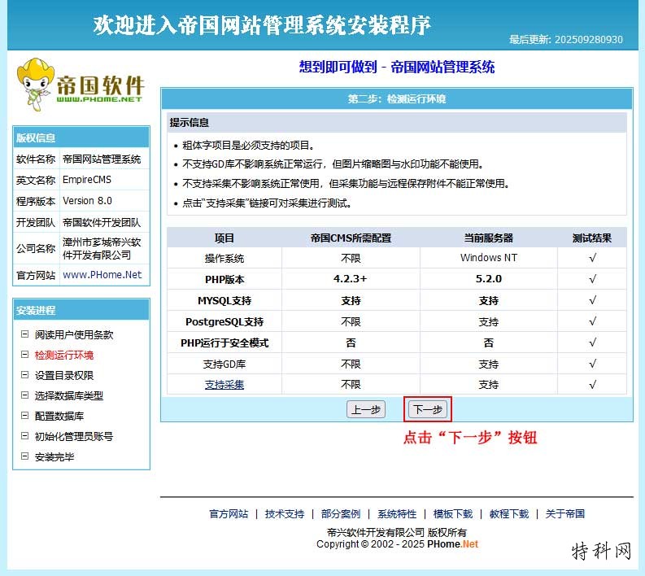Open 模板下载 footer link
645x576 pixels.
tap(453, 514)
